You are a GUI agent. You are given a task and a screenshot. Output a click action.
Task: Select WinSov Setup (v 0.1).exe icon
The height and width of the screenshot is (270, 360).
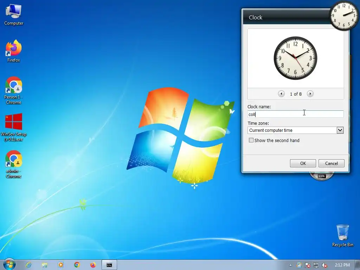coord(14,127)
